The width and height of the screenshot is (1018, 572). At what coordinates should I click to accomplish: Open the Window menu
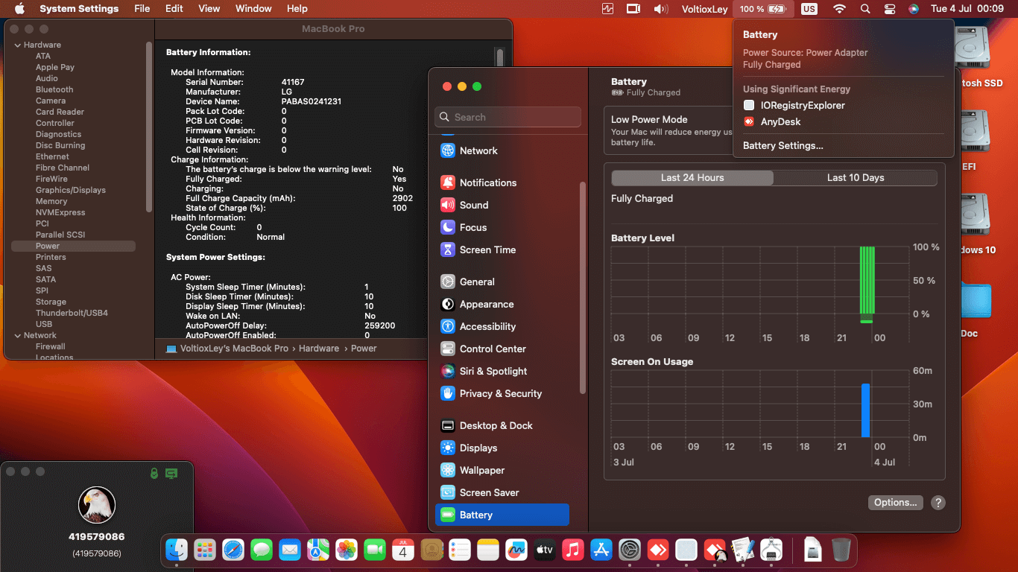coord(253,9)
